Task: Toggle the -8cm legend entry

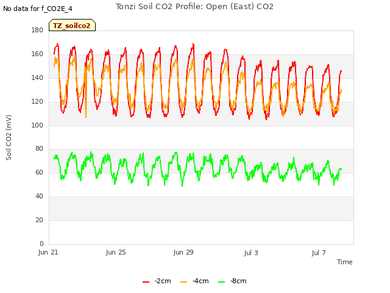Action: [232, 281]
